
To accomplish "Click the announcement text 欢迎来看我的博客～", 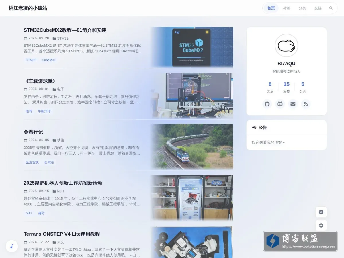I will [269, 142].
